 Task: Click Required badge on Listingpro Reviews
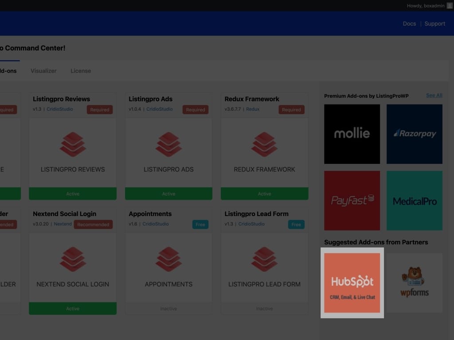click(x=100, y=110)
